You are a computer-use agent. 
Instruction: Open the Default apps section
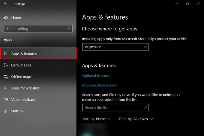click(x=38, y=65)
